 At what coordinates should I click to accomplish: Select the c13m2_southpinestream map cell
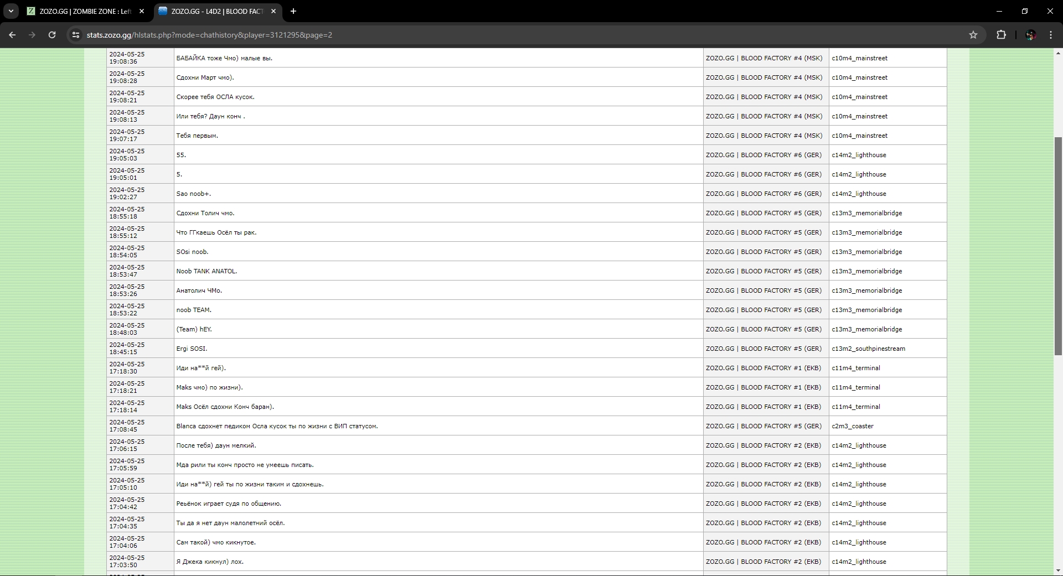pyautogui.click(x=868, y=349)
